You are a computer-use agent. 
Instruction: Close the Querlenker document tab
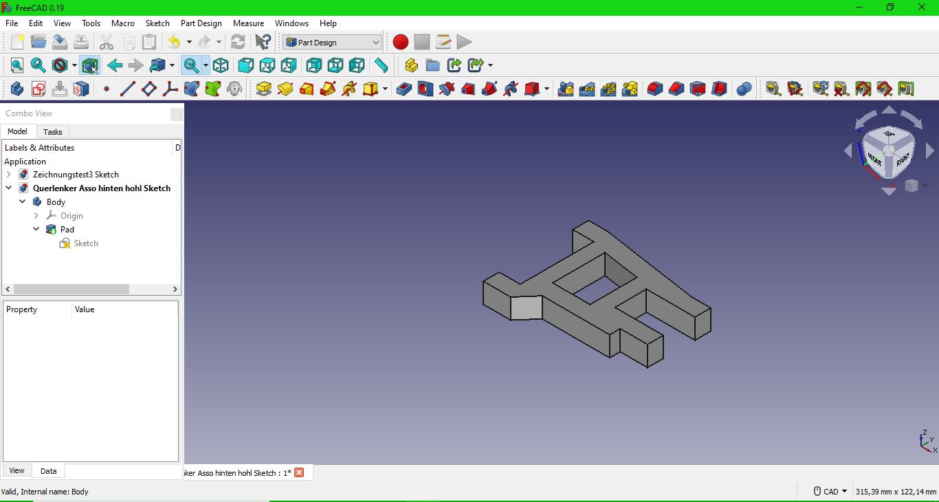tap(299, 472)
